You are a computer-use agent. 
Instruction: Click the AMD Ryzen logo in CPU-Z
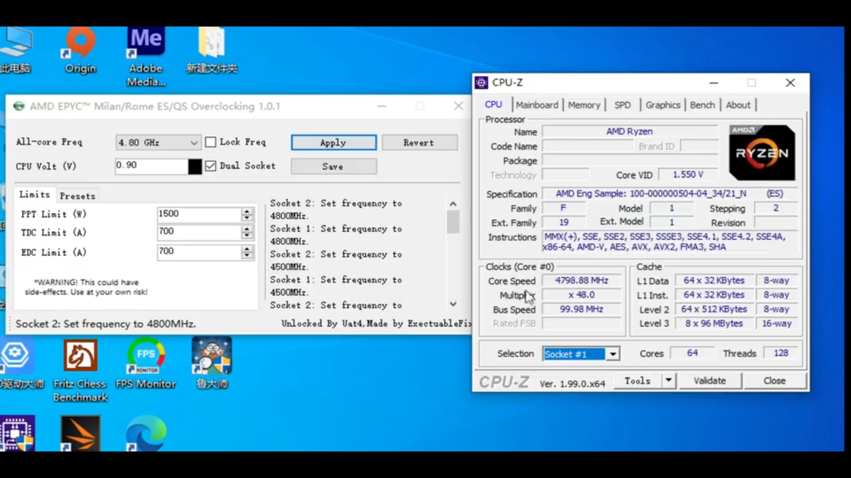[x=762, y=153]
